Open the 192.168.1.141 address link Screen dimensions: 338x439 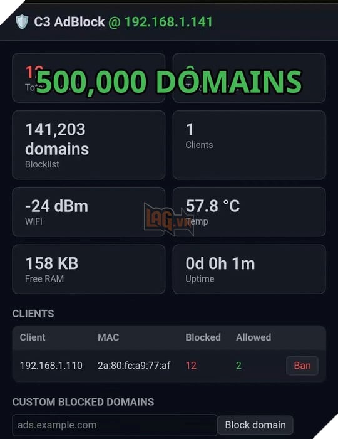point(168,22)
